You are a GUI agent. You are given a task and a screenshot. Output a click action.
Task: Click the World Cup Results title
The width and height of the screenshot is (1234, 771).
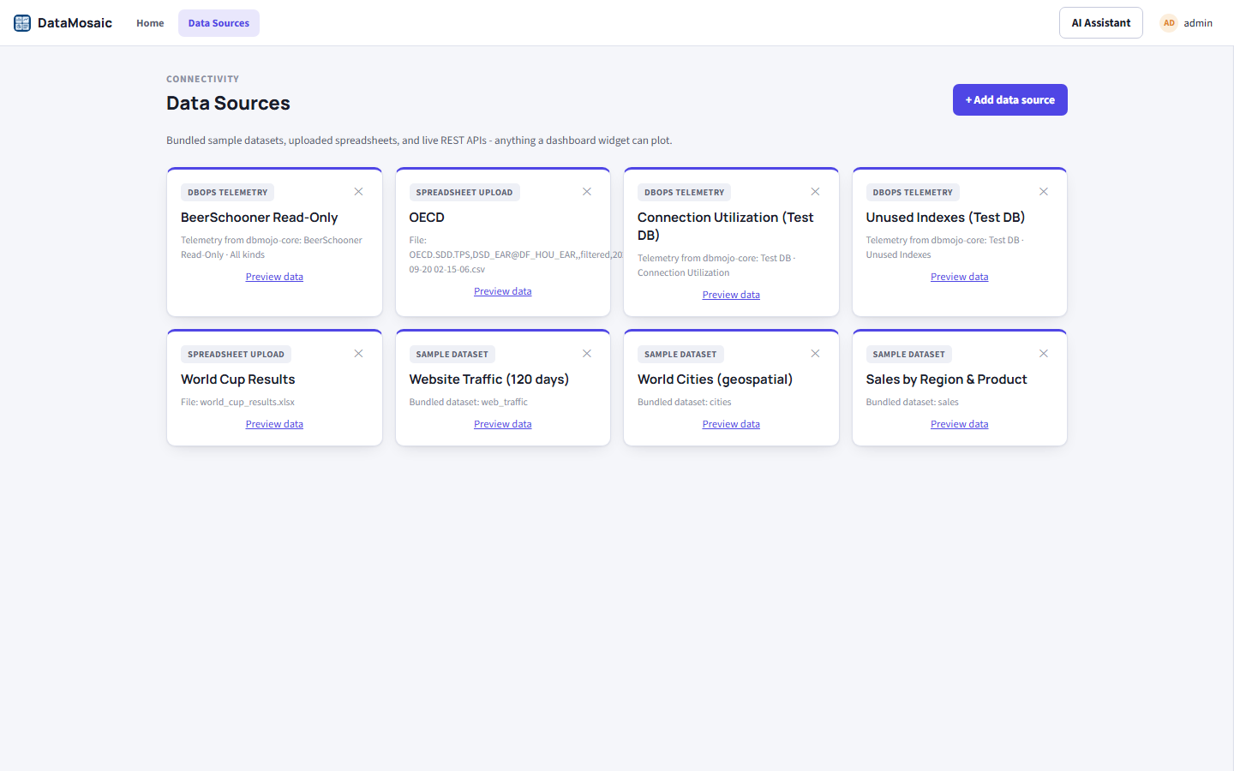(238, 380)
